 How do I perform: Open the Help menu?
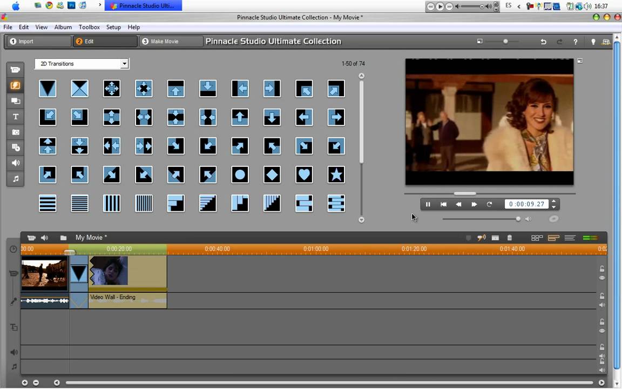pos(134,27)
